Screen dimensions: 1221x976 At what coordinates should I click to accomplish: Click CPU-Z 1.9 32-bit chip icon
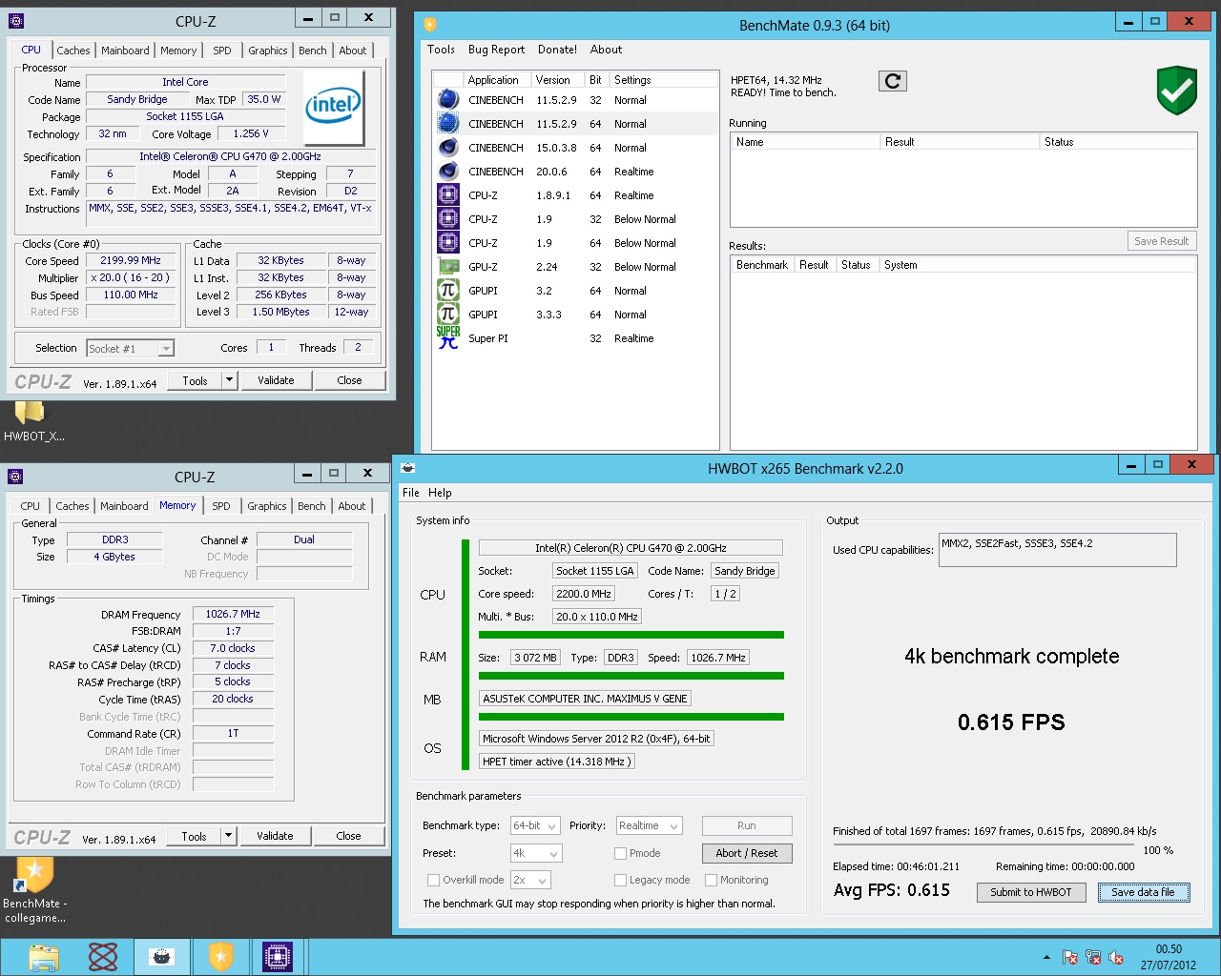[447, 218]
